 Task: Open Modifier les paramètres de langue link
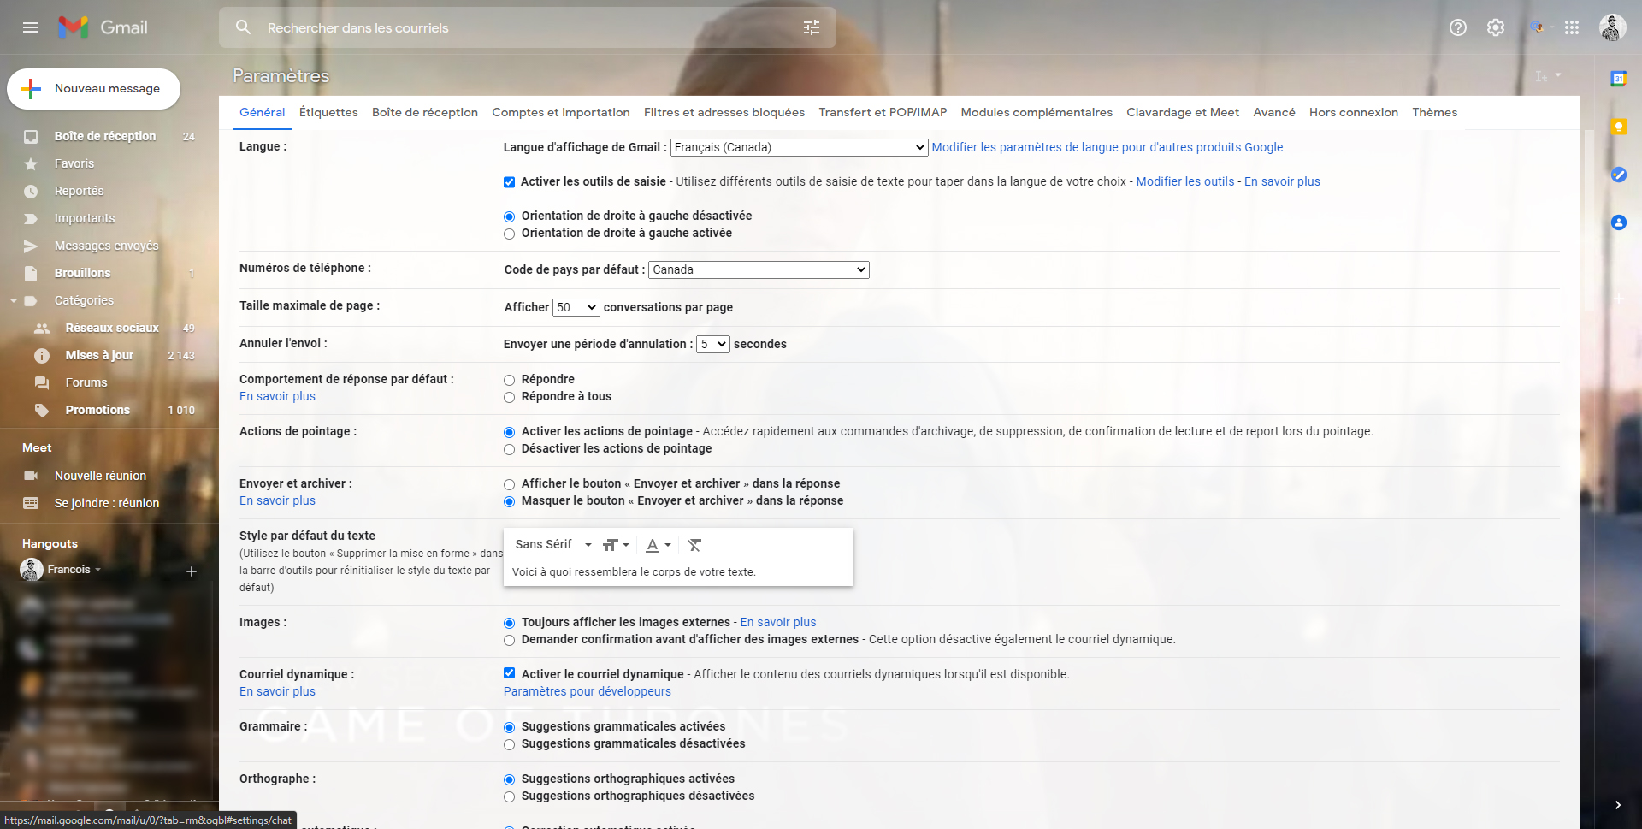[1107, 147]
